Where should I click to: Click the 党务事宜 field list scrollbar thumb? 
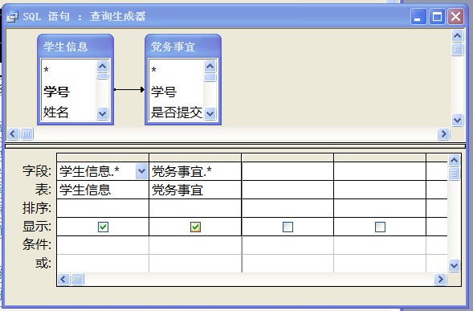(x=210, y=77)
